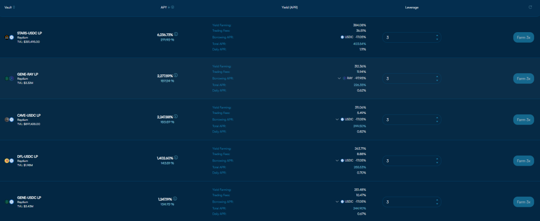540x221 pixels.
Task: Increase leverage stepper for STARS-USDC LP
Action: 437,35
